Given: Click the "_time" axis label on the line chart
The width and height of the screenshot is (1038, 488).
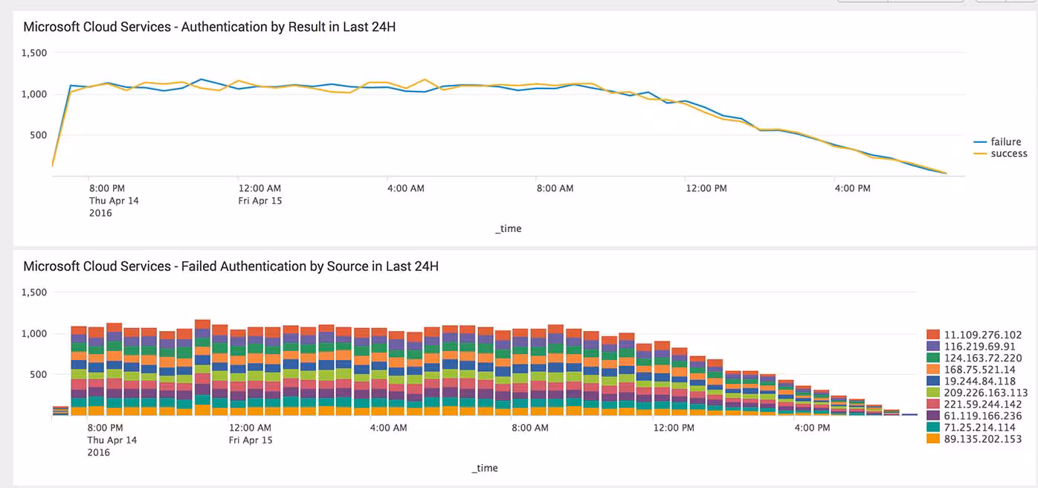Looking at the screenshot, I should (509, 228).
